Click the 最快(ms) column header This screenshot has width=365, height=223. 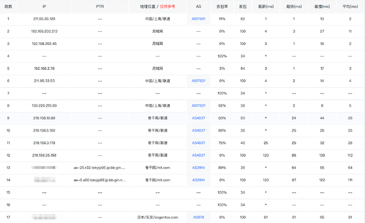(294, 6)
